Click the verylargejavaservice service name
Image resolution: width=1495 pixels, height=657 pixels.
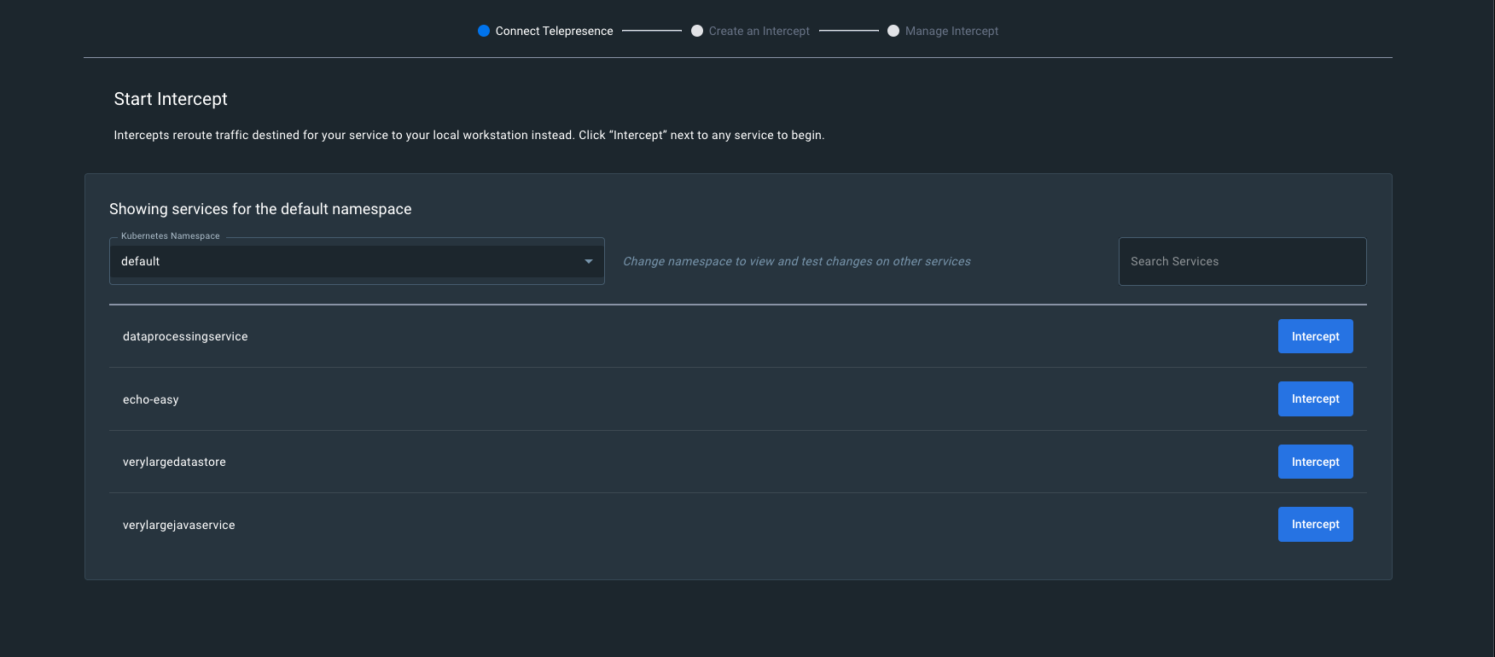coord(178,525)
